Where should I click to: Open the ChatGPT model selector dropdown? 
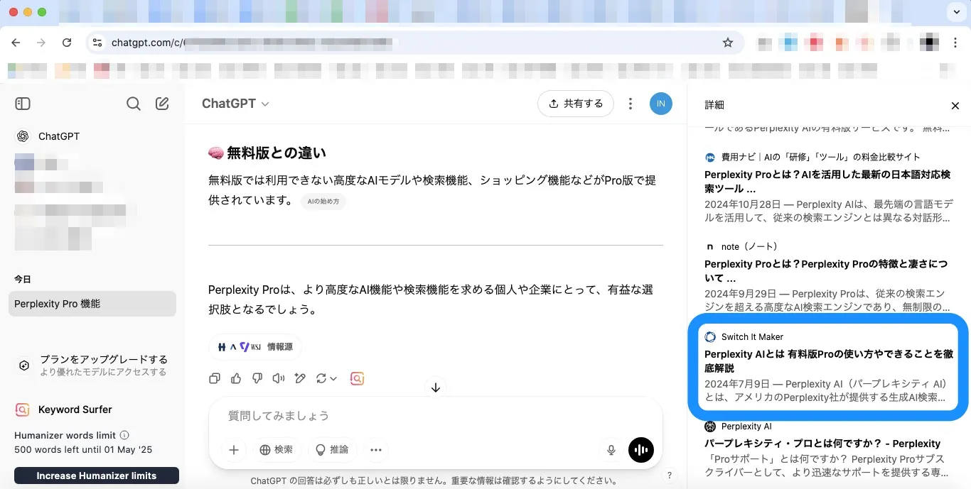tap(235, 104)
